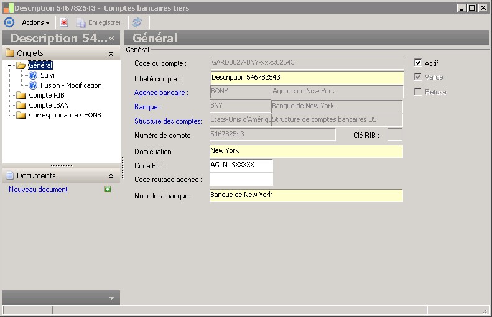Click the refresh arrows toolbar icon
Screen dimensions: 492x317
coord(137,22)
